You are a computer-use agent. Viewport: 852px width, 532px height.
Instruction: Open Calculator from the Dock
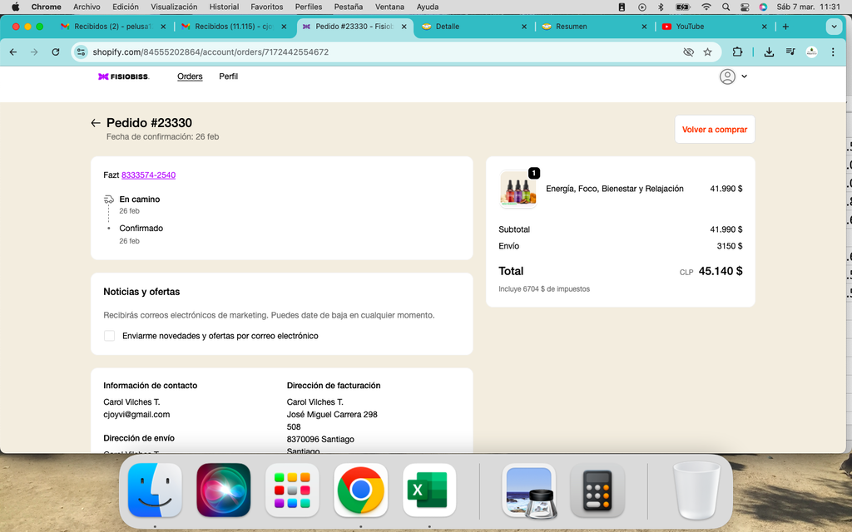597,490
